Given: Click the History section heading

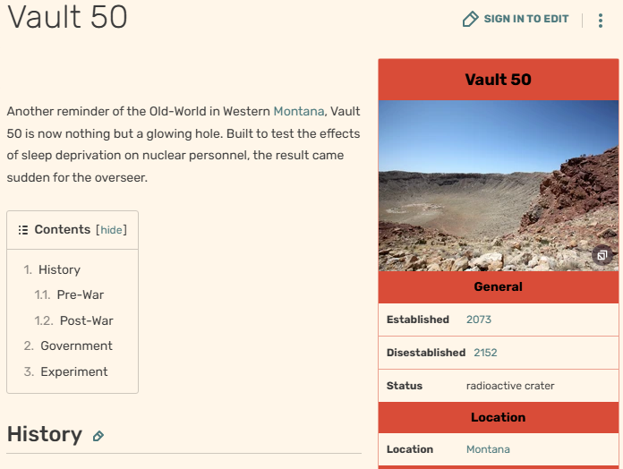Looking at the screenshot, I should point(45,434).
